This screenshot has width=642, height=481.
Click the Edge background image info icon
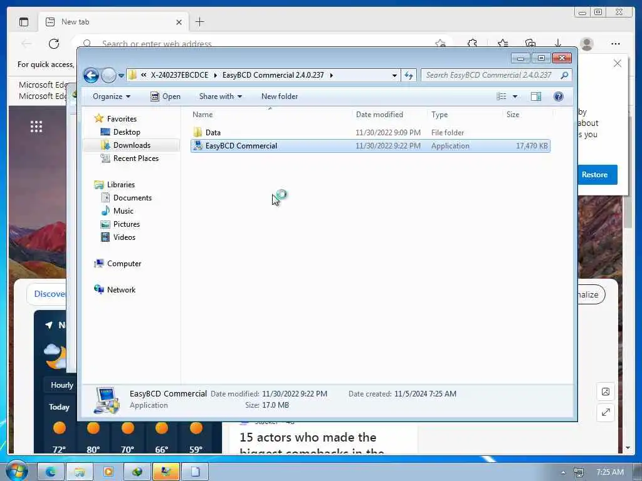(606, 392)
